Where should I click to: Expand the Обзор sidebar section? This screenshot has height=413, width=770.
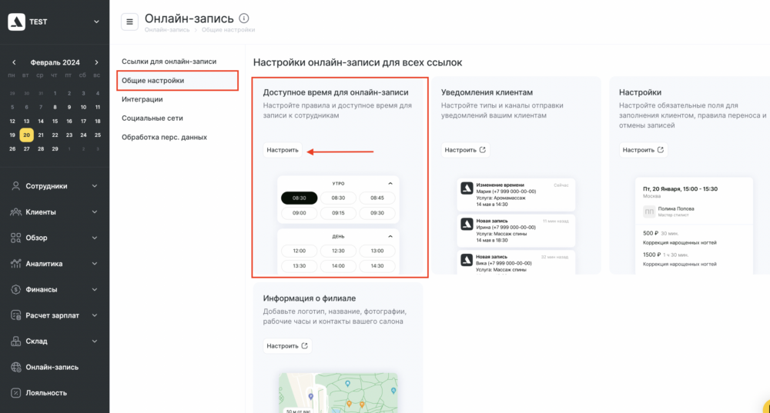tap(95, 238)
